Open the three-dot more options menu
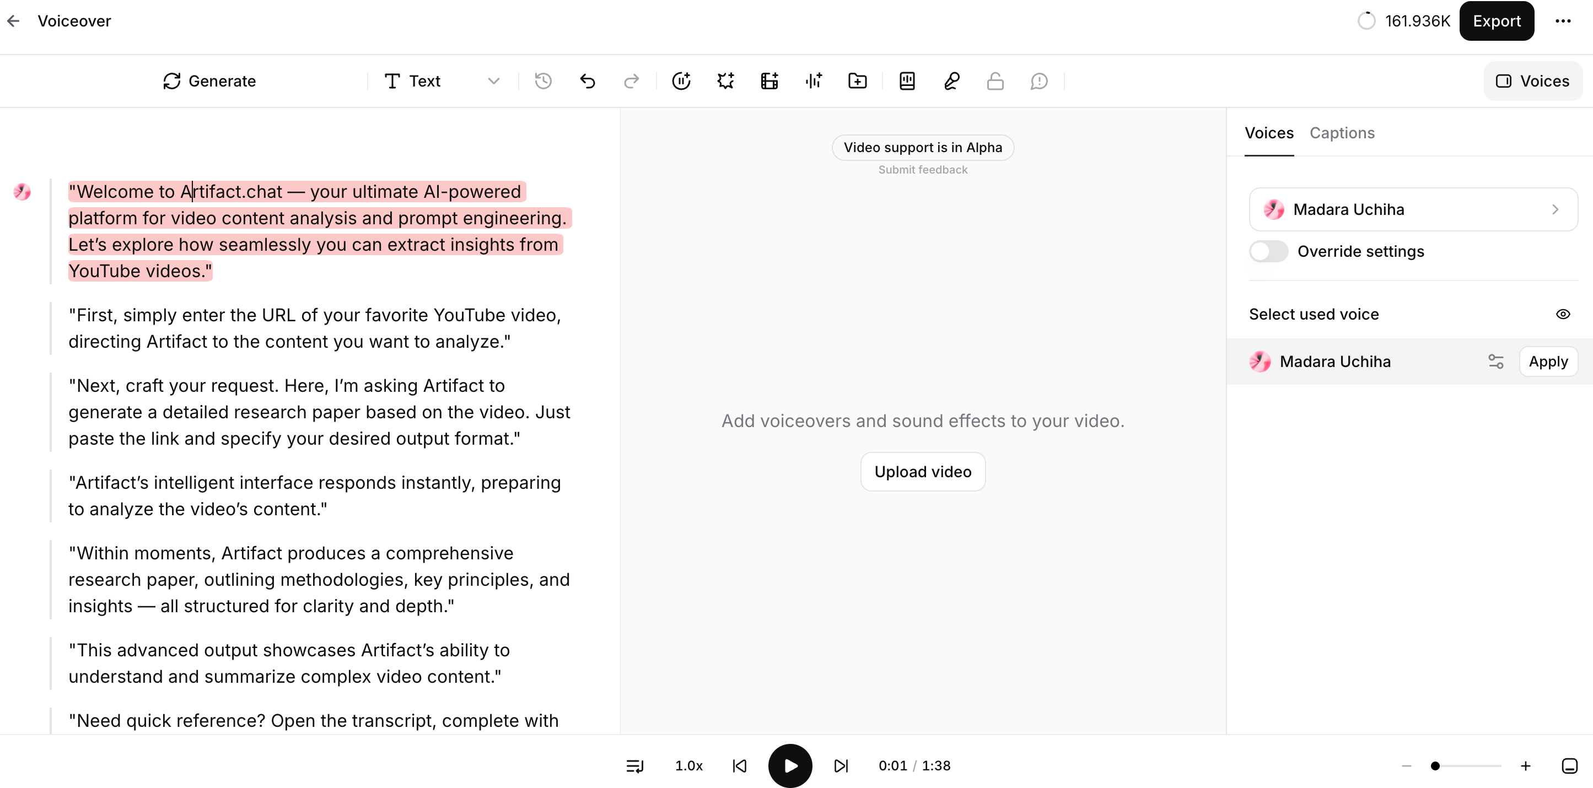The height and width of the screenshot is (788, 1593). click(x=1563, y=21)
